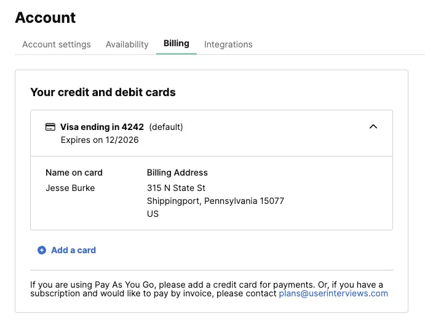
Task: Click the Add a card link
Action: [x=73, y=250]
